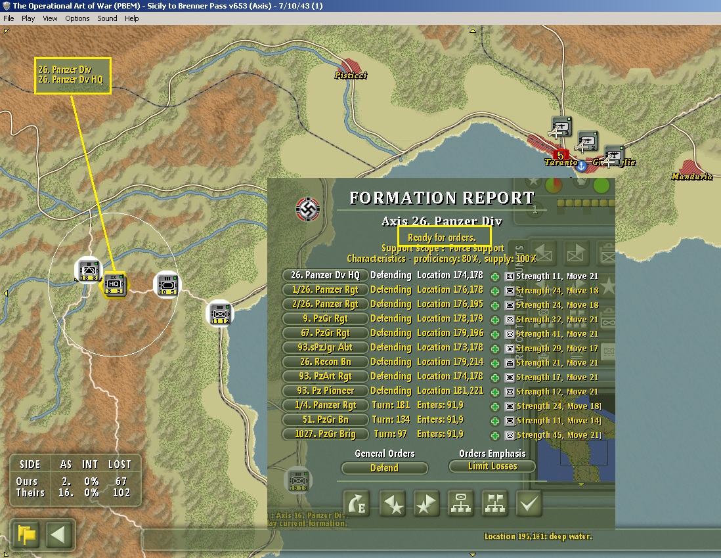721x558 pixels.
Task: Click the yellow flag button bottom left
Action: 27,534
